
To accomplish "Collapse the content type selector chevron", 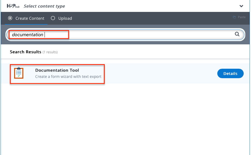I will tap(241, 6).
